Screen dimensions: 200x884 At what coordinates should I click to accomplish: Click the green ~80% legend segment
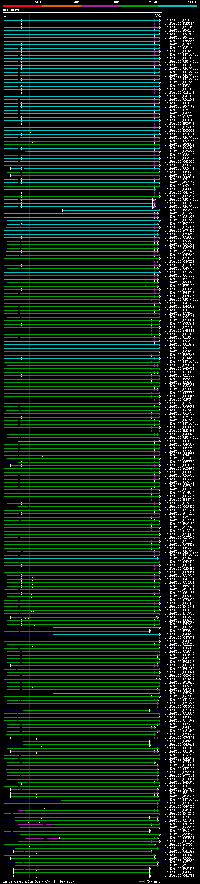[138, 6]
